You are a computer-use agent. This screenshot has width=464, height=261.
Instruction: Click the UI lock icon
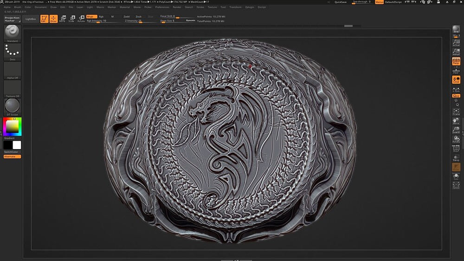click(x=438, y=2)
